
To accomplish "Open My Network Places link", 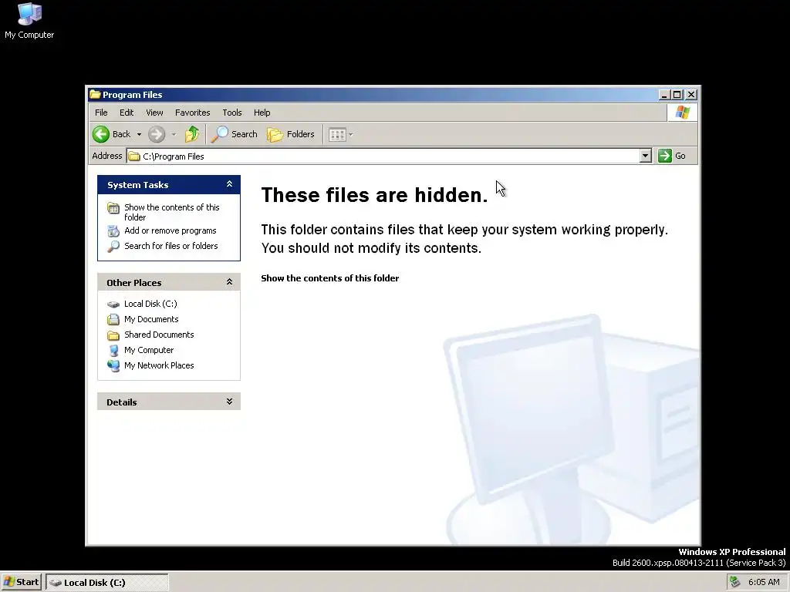I will (159, 365).
